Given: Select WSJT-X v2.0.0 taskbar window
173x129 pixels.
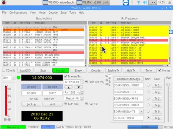Looking at the screenshot, I should tap(93, 2).
